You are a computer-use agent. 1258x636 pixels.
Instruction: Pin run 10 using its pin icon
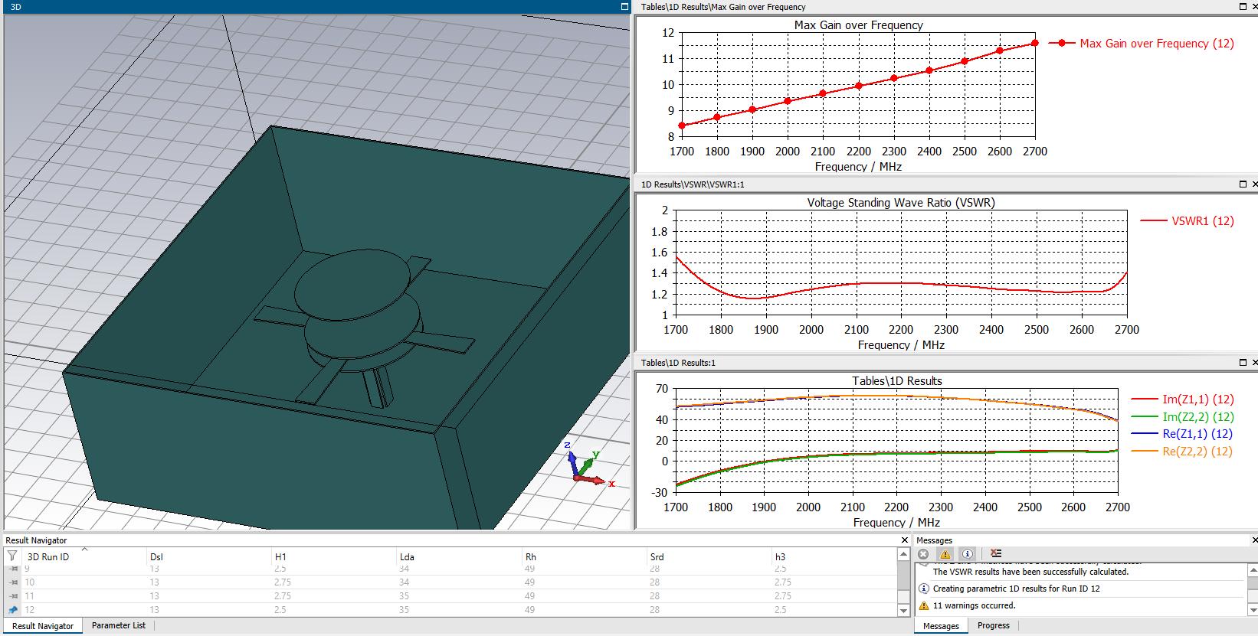click(x=13, y=582)
